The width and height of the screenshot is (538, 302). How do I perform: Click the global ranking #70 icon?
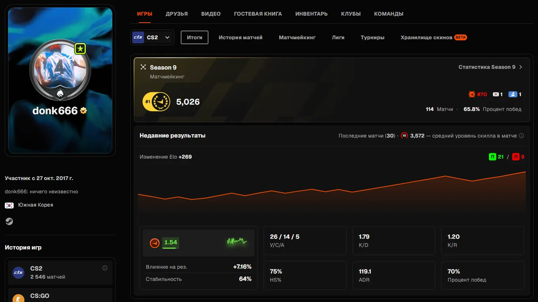pos(472,94)
